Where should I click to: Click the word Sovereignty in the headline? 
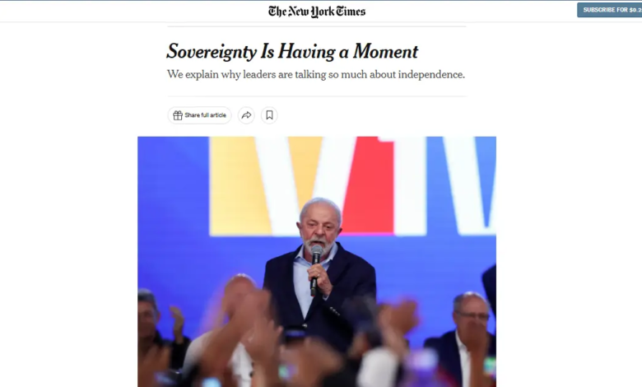tap(212, 53)
